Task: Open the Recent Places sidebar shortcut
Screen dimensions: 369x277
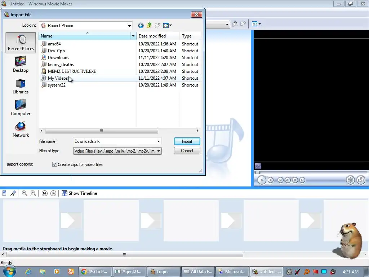Action: pyautogui.click(x=21, y=43)
